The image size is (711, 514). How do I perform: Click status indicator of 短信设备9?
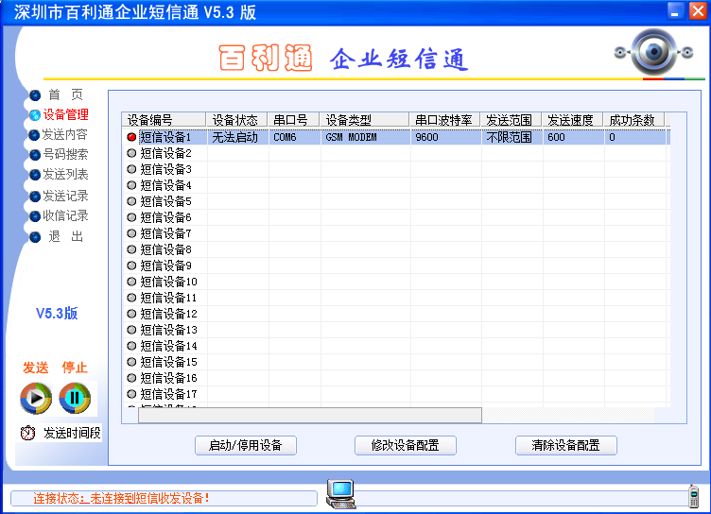131,266
